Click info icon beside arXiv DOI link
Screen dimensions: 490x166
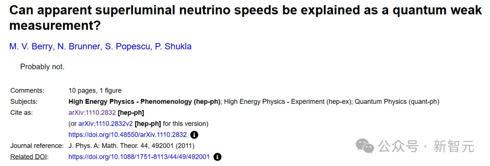(x=194, y=135)
